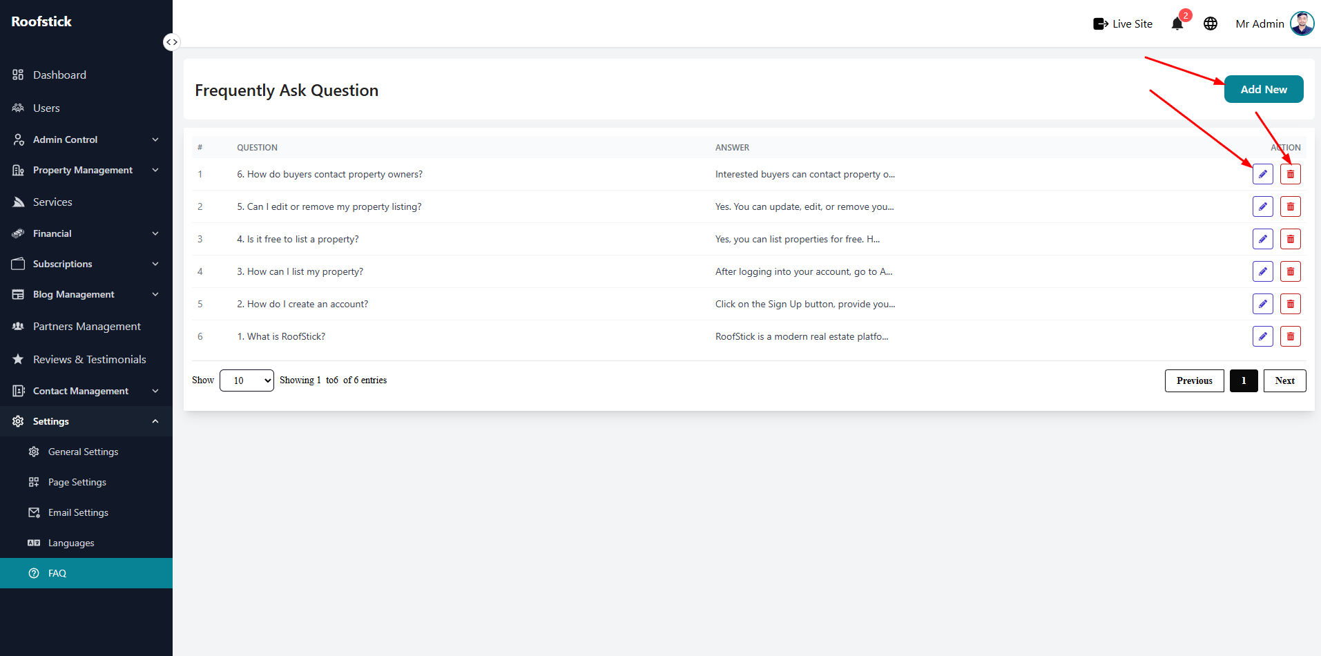Click the Next pagination button
Viewport: 1321px width, 656px height.
click(1284, 380)
